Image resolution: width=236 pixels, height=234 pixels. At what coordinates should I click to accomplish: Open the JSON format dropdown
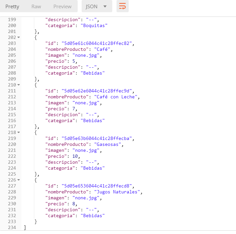pos(96,7)
